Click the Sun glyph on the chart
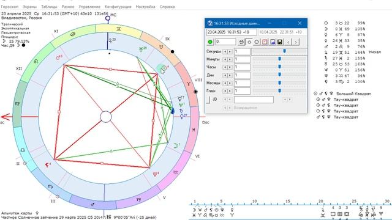 coord(164,68)
